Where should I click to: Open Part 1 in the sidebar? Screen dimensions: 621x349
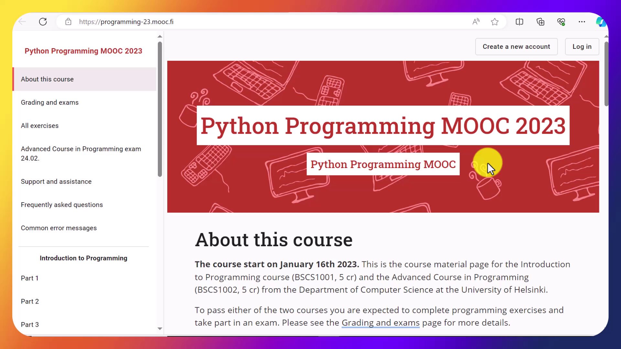pos(29,278)
